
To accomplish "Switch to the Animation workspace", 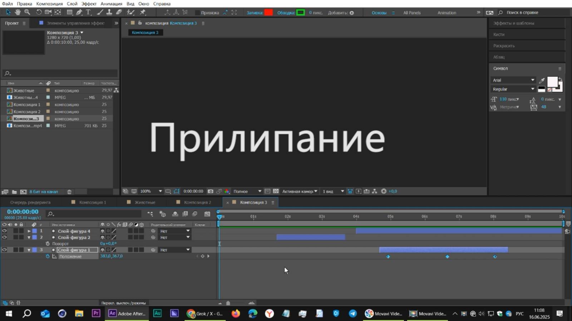I will point(447,12).
